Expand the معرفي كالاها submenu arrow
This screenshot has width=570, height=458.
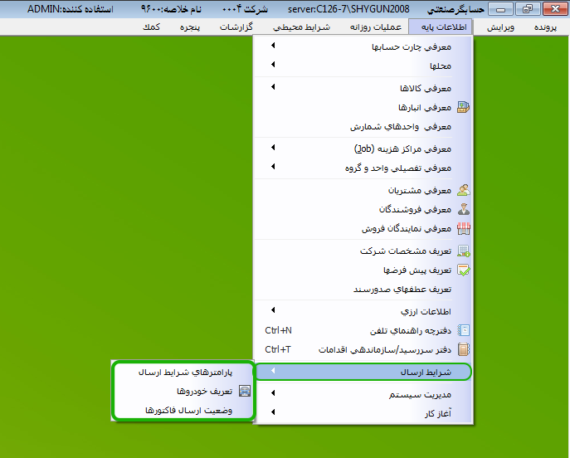coord(273,88)
